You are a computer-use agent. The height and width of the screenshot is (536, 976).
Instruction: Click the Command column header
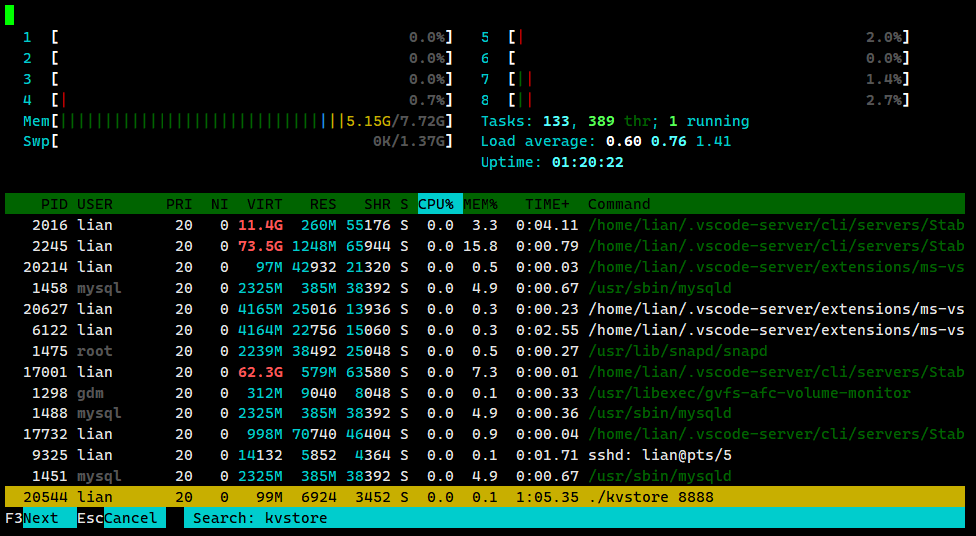click(x=619, y=204)
